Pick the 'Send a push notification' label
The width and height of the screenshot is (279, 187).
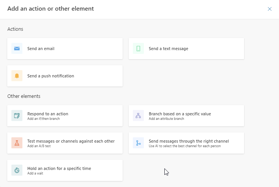pos(50,76)
